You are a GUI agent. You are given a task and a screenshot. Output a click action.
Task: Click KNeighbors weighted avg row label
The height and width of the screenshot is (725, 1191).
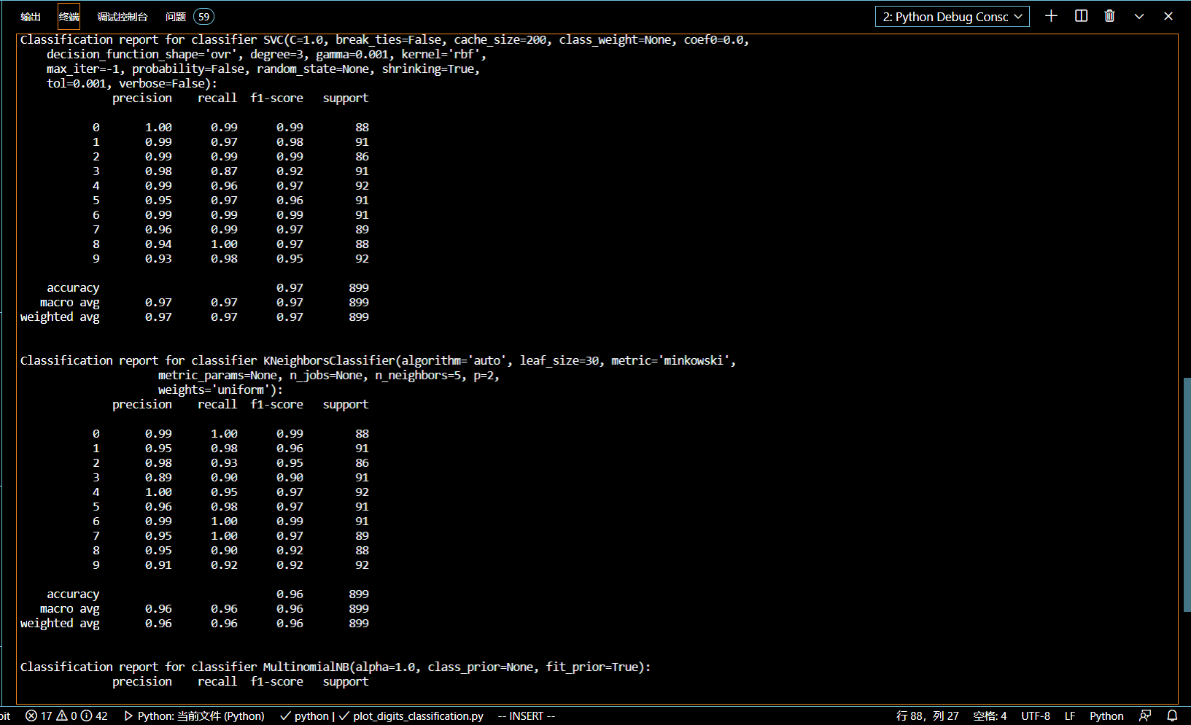[x=60, y=624]
